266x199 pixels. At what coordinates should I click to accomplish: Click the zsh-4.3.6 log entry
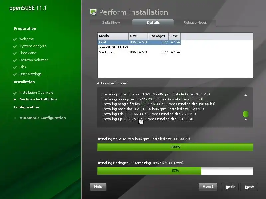pos(149,114)
